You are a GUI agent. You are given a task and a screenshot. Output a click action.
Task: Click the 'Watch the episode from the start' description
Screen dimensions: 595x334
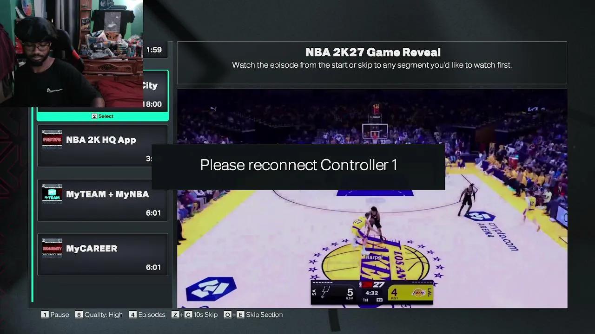tap(372, 65)
